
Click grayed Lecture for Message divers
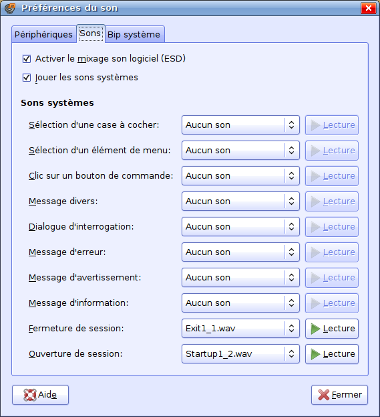(x=332, y=201)
